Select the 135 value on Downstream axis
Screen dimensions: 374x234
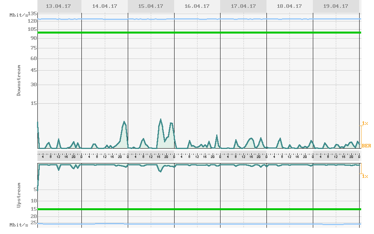tap(32, 14)
